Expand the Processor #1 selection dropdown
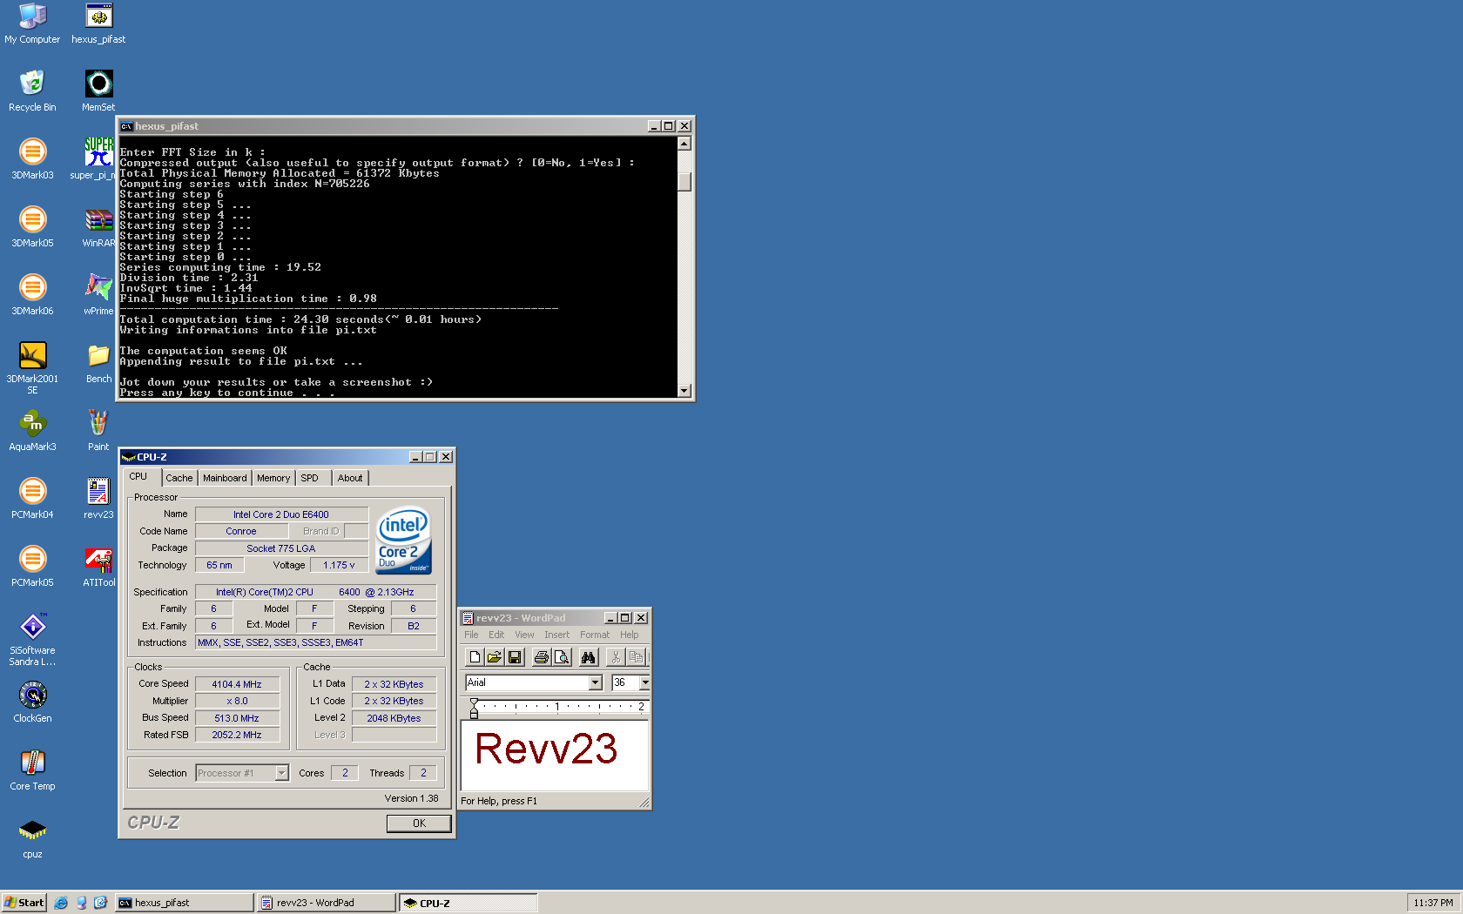This screenshot has width=1463, height=914. coord(281,773)
